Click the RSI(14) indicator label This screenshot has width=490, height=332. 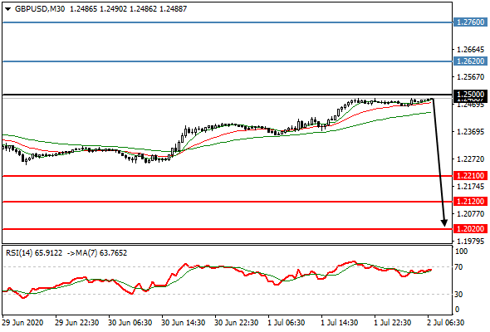[19, 252]
